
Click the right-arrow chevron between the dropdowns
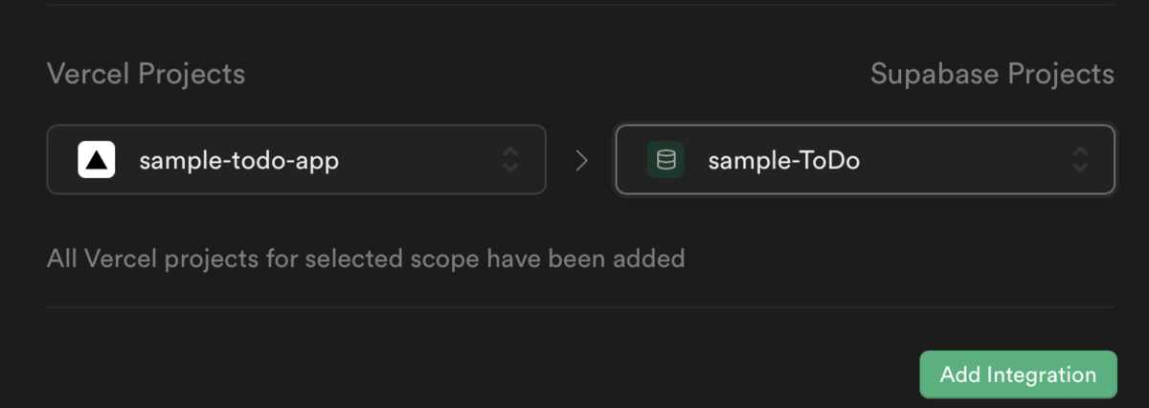581,160
